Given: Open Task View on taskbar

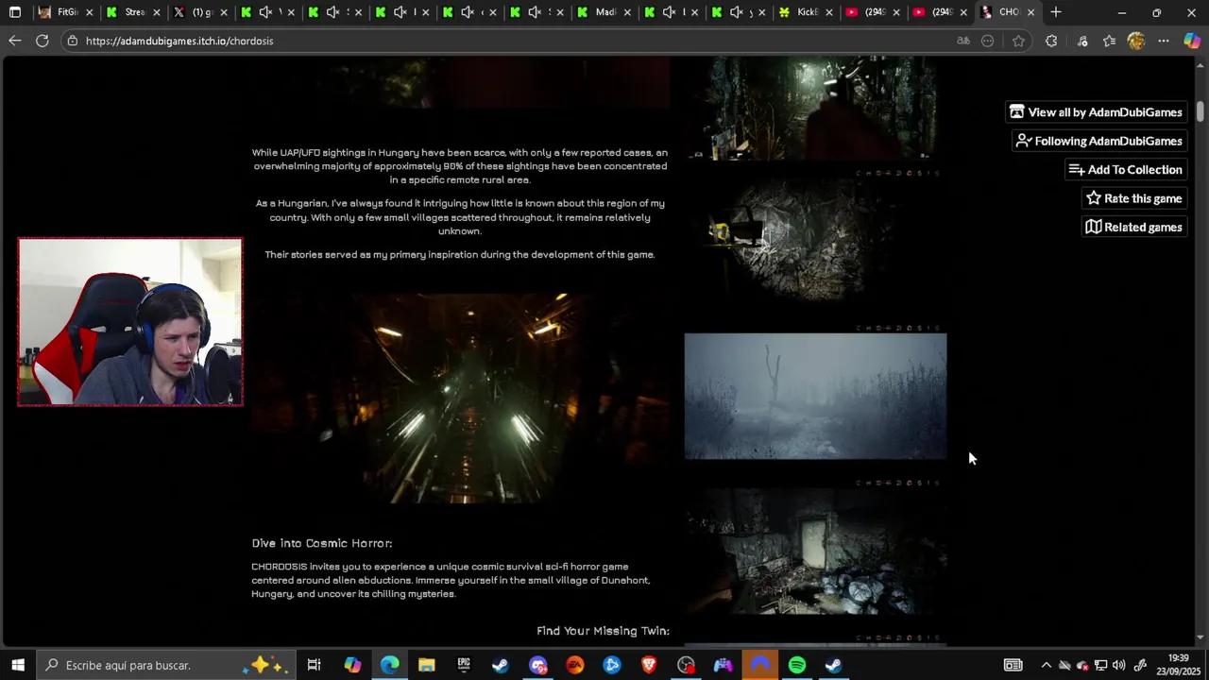Looking at the screenshot, I should pyautogui.click(x=315, y=665).
